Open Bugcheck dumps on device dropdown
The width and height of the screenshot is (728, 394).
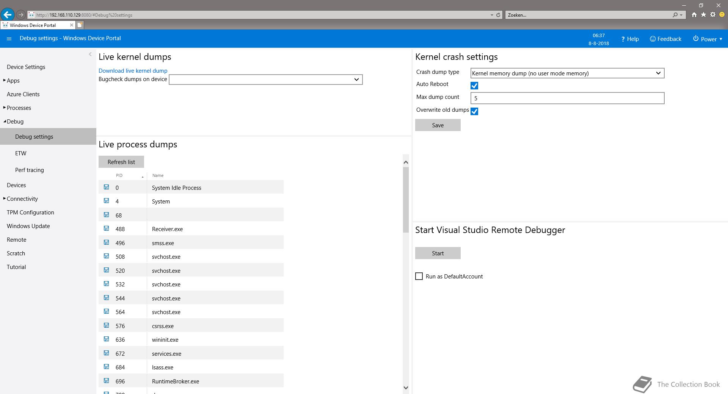click(x=265, y=80)
